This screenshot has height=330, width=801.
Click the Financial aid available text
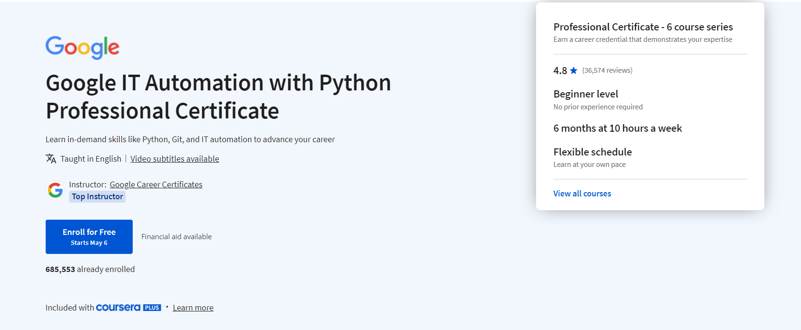176,237
